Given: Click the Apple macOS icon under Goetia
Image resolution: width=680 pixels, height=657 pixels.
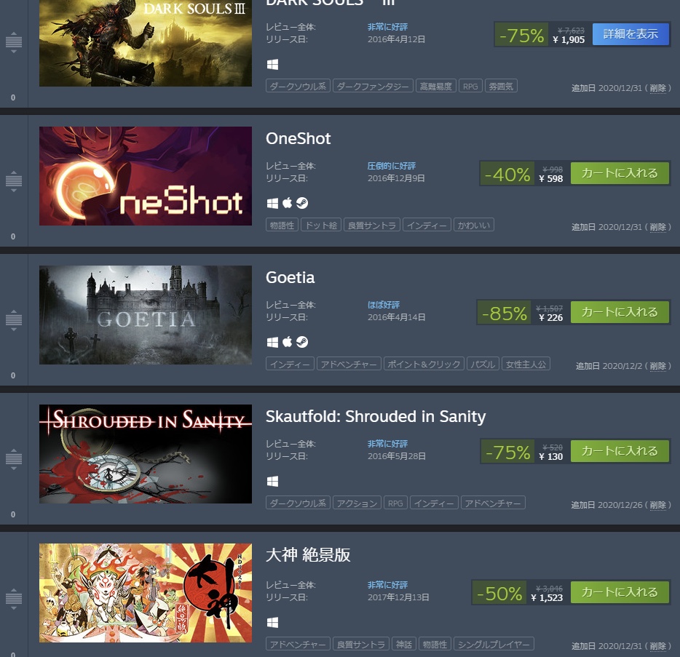Looking at the screenshot, I should pos(287,342).
